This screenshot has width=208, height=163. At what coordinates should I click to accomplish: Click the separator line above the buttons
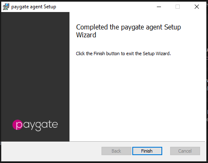(x=103, y=141)
